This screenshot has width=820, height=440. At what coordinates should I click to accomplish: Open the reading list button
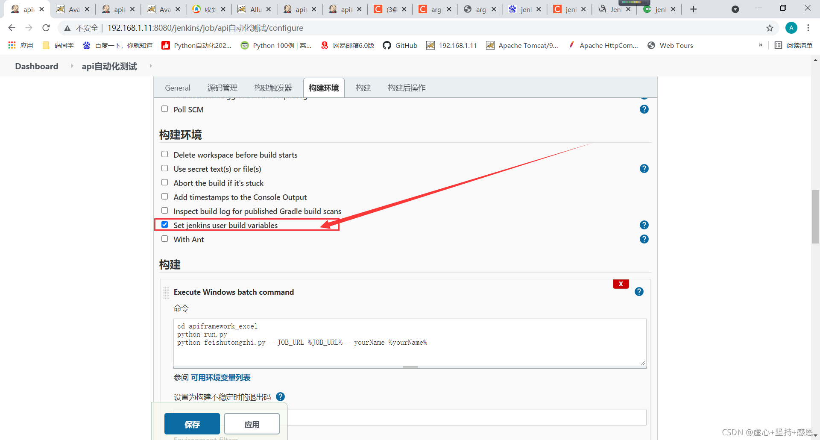(x=793, y=45)
